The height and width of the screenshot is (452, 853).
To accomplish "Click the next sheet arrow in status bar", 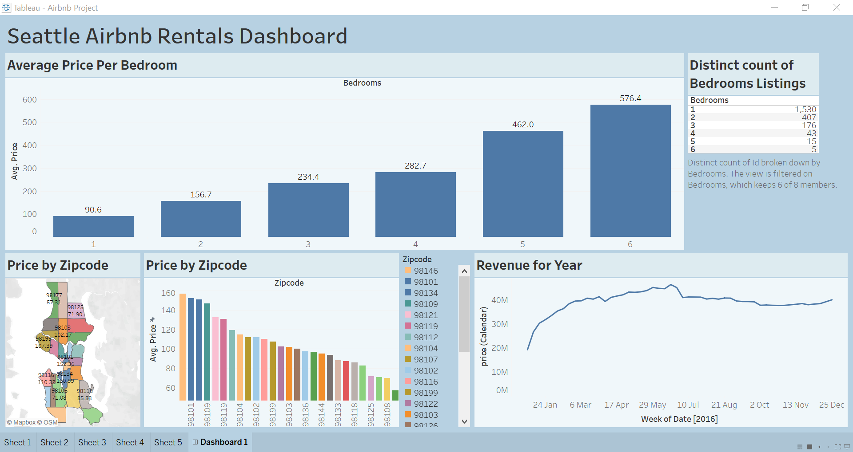I will pyautogui.click(x=829, y=447).
